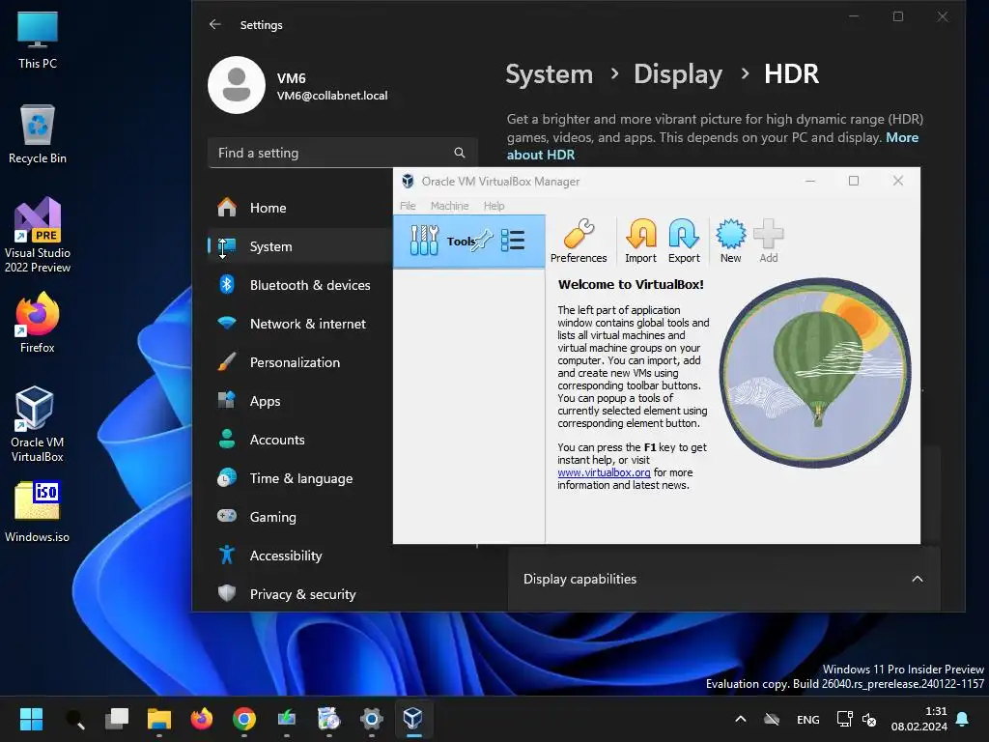Open File Explorer from taskbar
The width and height of the screenshot is (989, 742).
point(159,719)
